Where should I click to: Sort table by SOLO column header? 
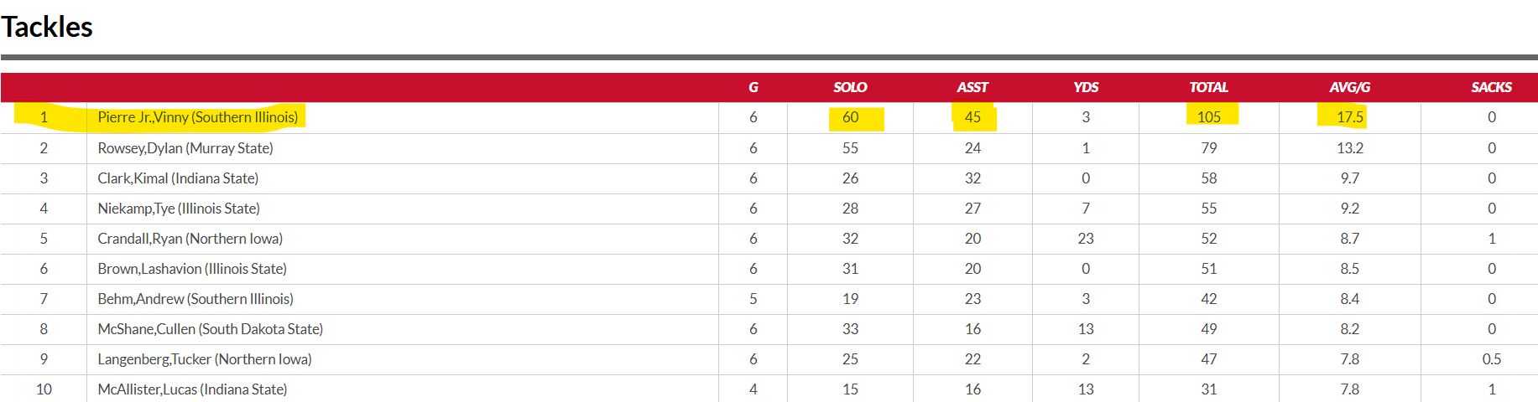[850, 87]
